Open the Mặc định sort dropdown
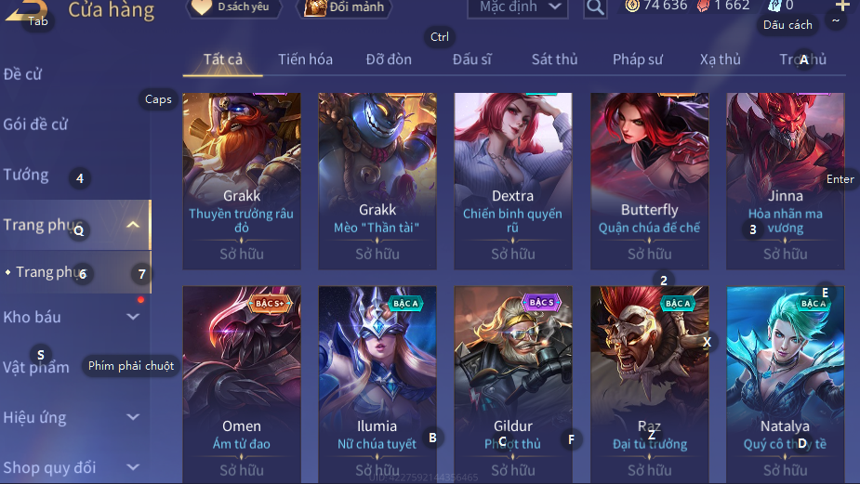The image size is (860, 484). [517, 7]
